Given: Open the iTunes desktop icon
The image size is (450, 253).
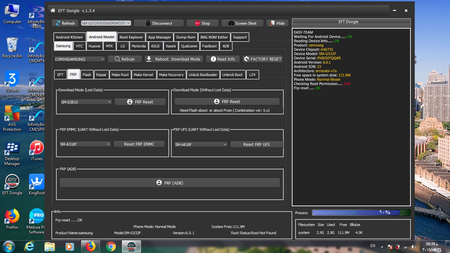Looking at the screenshot, I should pos(37,151).
